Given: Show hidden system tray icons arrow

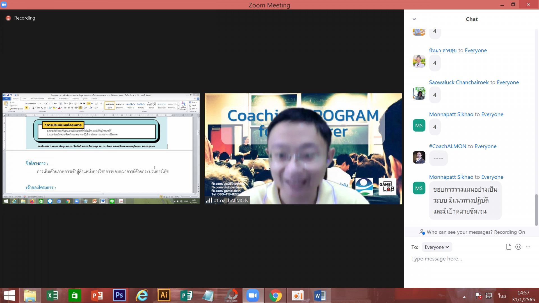Looking at the screenshot, I should pos(464,297).
